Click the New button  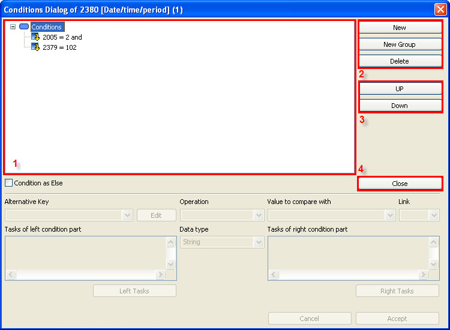coord(400,28)
